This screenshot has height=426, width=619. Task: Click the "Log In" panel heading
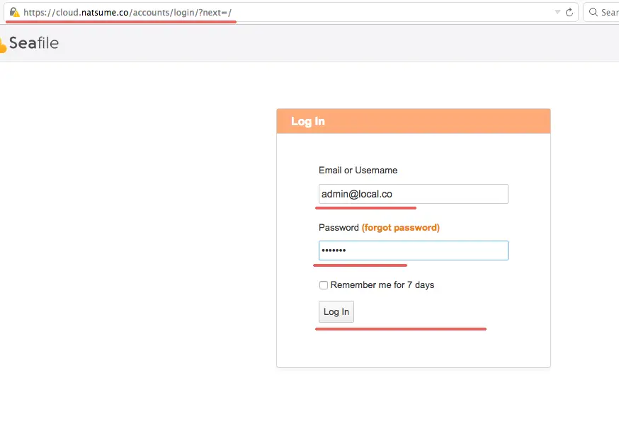click(x=308, y=122)
